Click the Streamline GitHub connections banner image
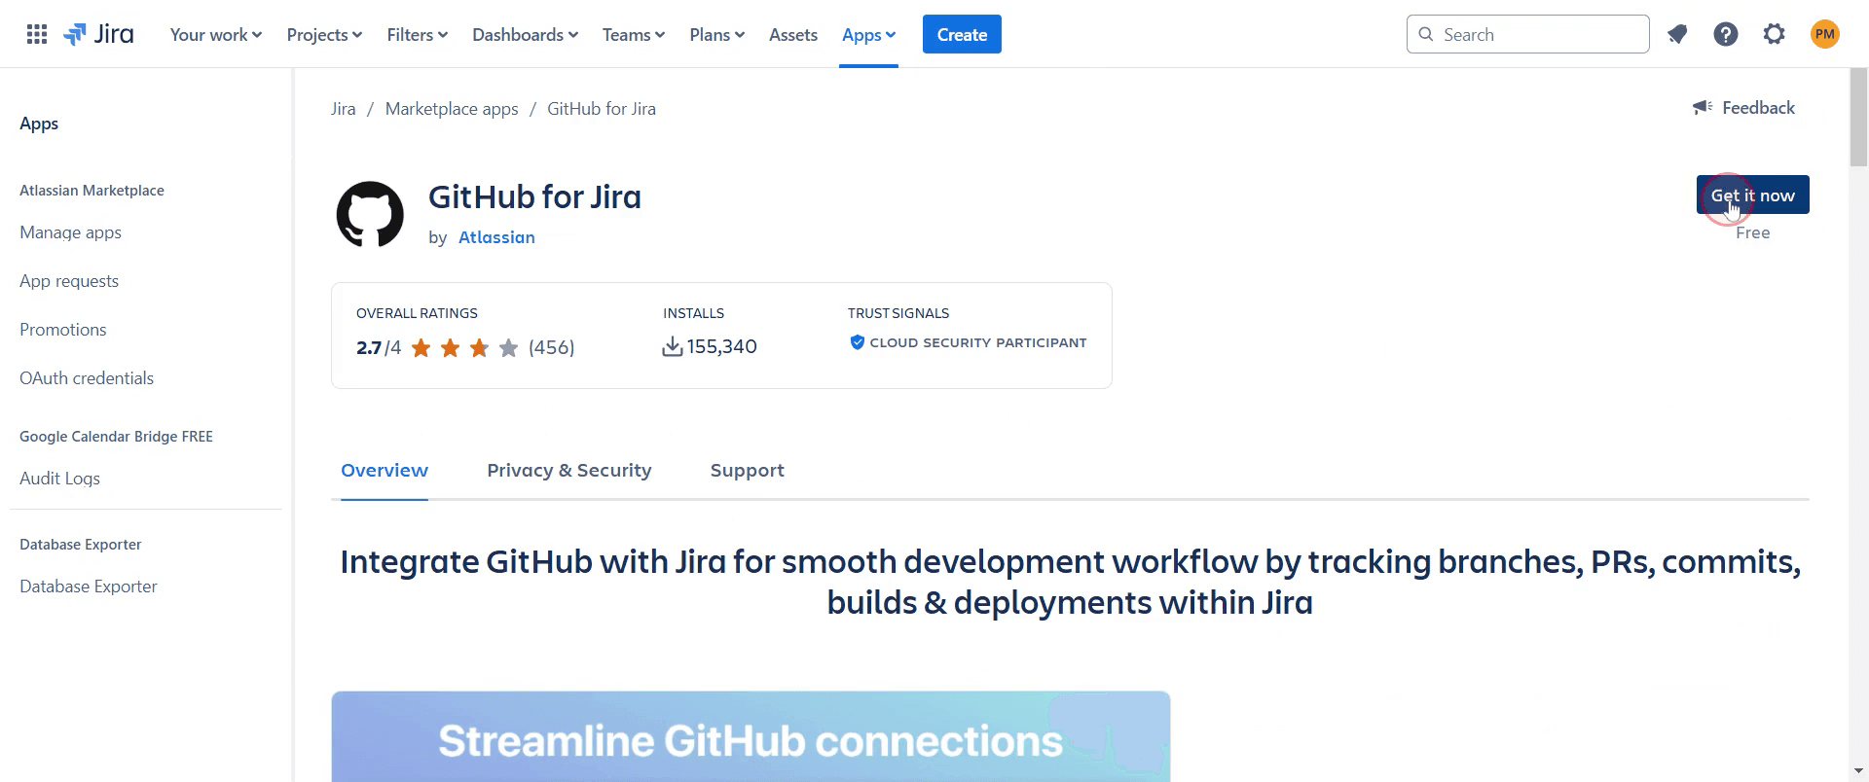Image resolution: width=1869 pixels, height=782 pixels. 751,736
